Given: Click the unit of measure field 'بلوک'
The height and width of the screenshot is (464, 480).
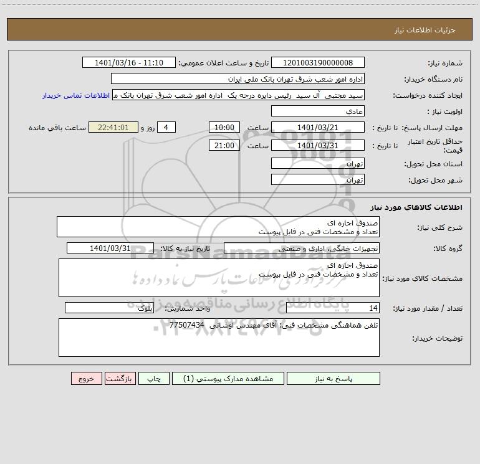Looking at the screenshot, I should coord(109,308).
